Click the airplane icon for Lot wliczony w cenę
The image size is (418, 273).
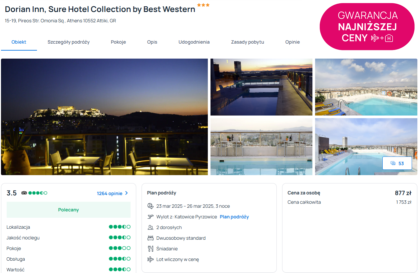(x=151, y=259)
